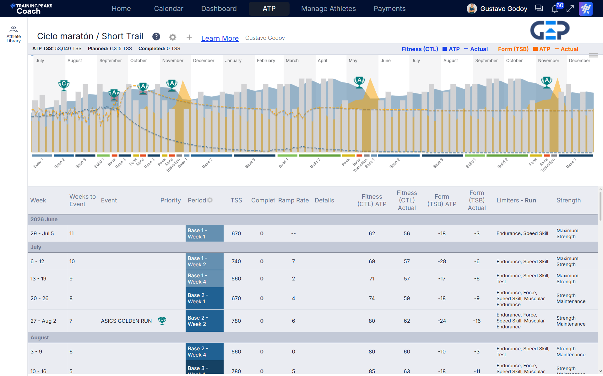Click the July group header row

tap(312, 247)
